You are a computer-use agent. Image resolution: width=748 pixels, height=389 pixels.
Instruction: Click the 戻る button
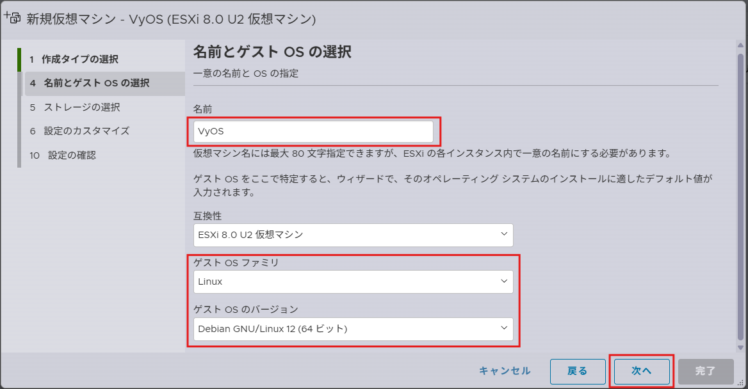(x=578, y=371)
